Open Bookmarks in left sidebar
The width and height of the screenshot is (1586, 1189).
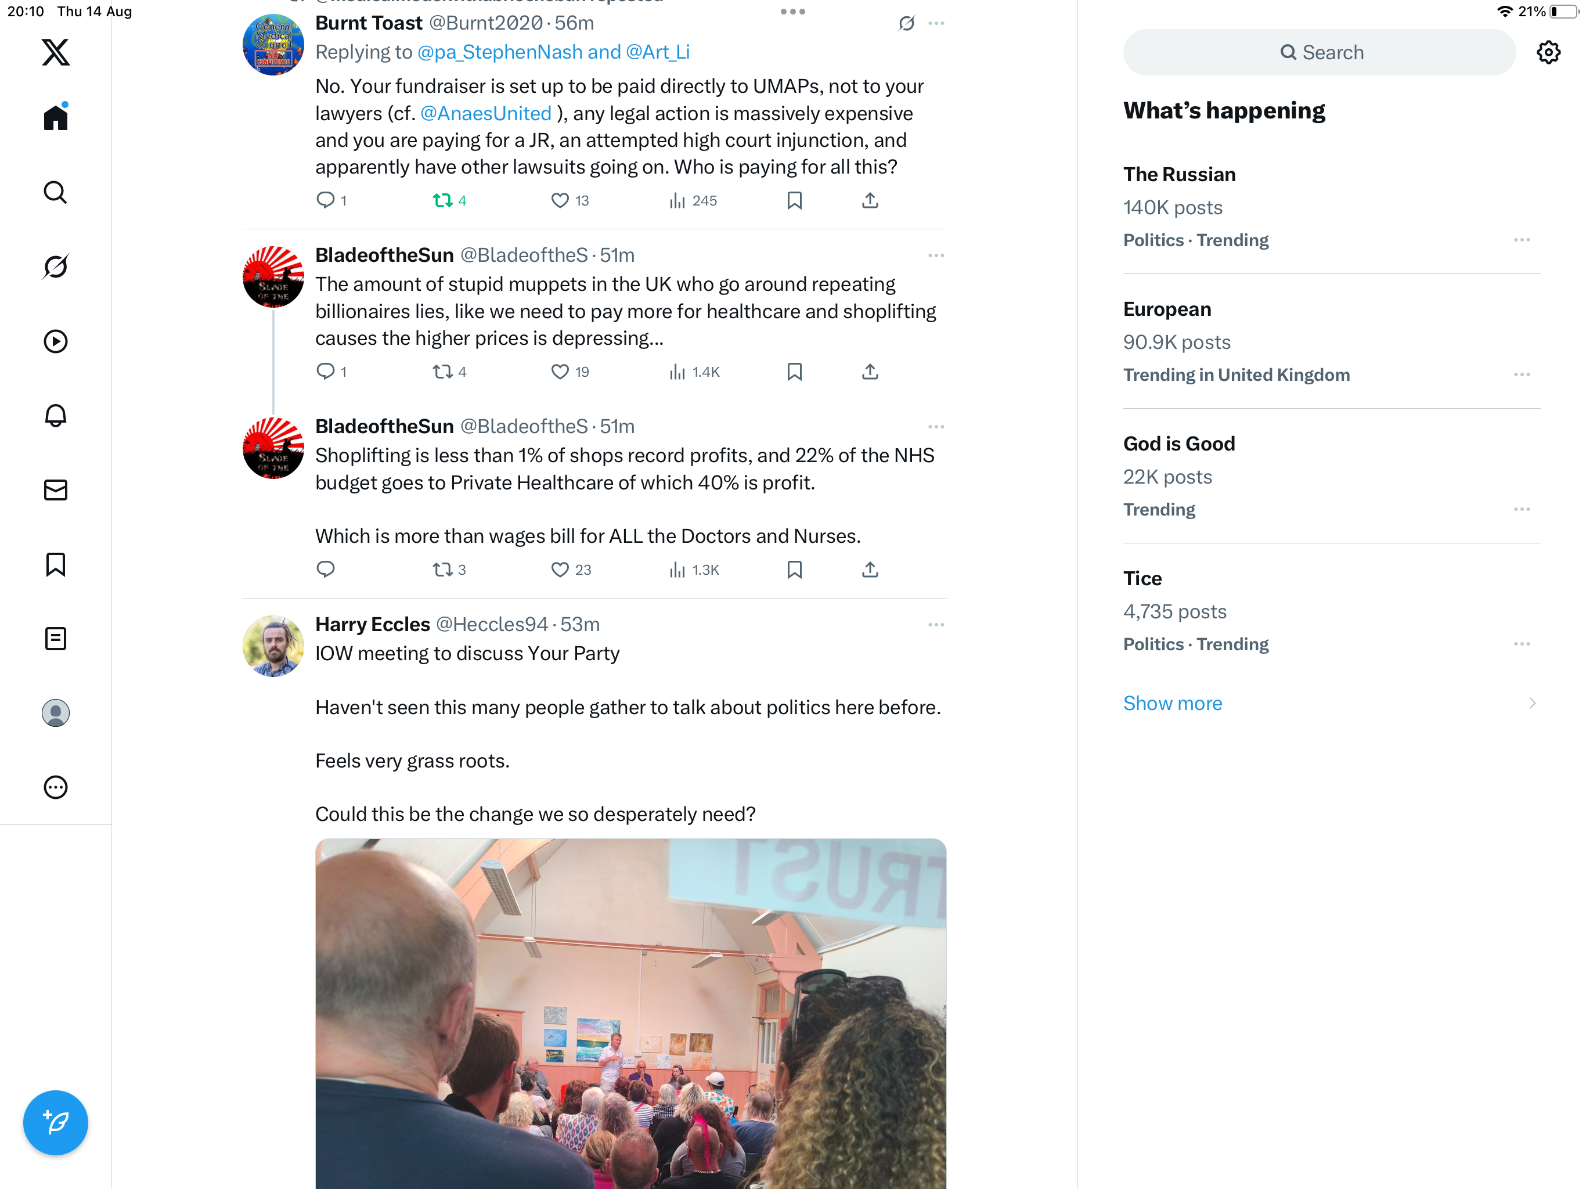pos(55,564)
